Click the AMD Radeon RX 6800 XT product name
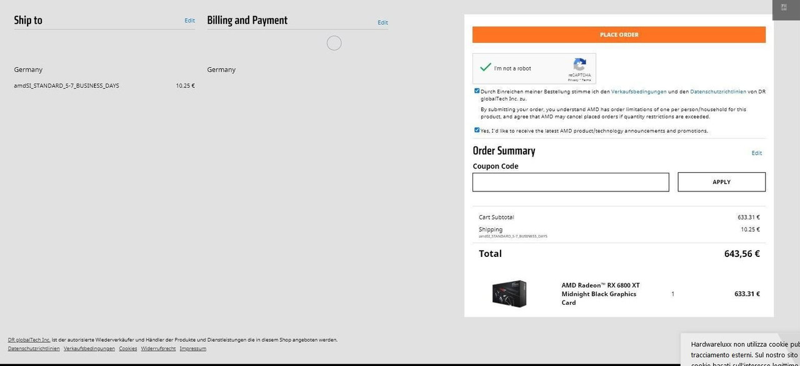The image size is (800, 366). point(601,294)
